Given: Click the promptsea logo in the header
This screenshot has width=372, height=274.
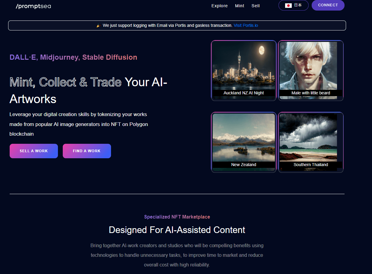Looking at the screenshot, I should 33,6.
